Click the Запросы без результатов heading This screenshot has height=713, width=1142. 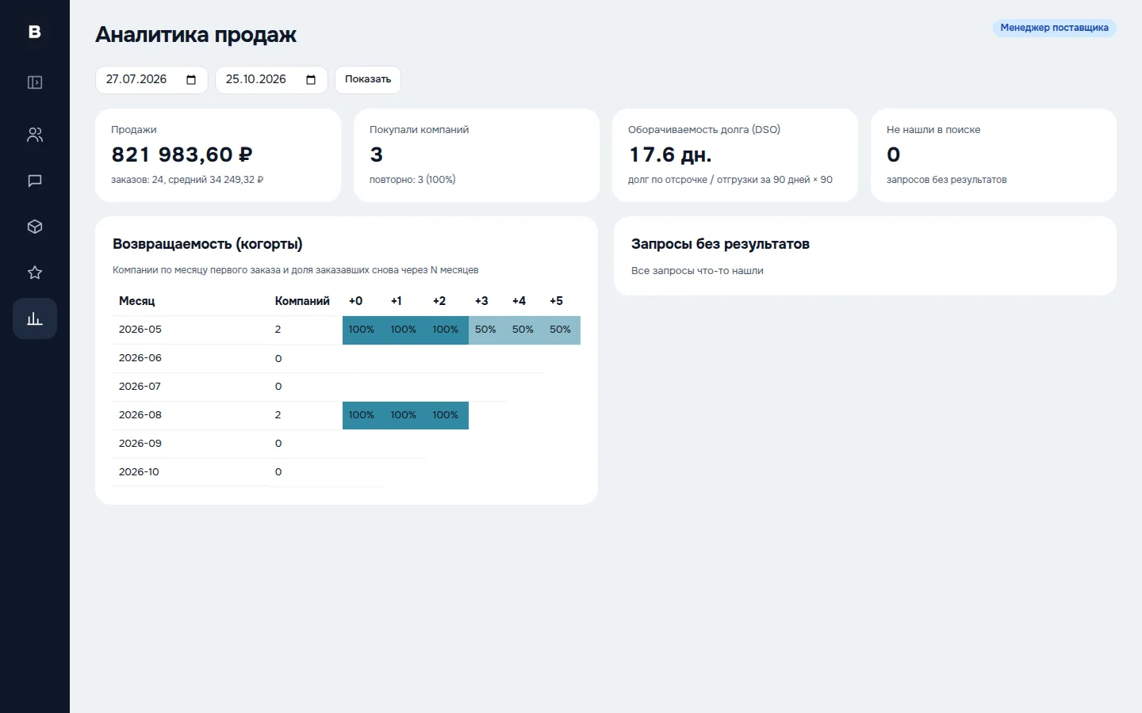point(720,244)
